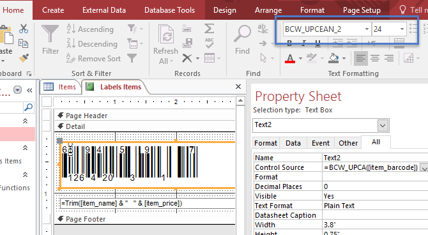Click the Font Color red A

point(290,58)
